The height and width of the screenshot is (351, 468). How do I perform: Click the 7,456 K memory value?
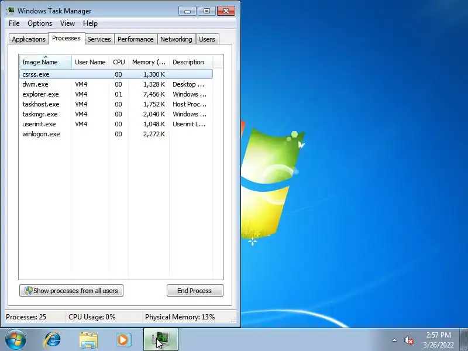tap(154, 94)
